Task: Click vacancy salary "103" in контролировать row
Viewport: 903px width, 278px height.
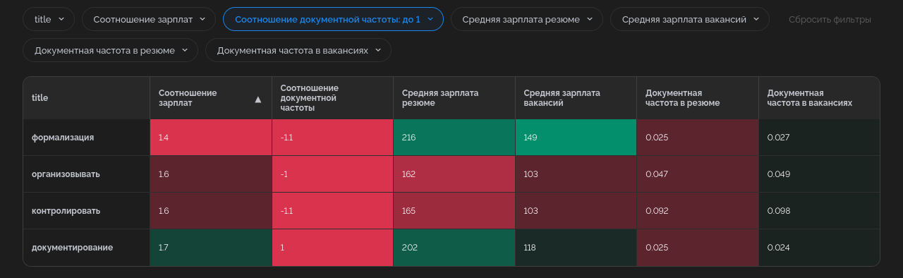Action: 576,211
